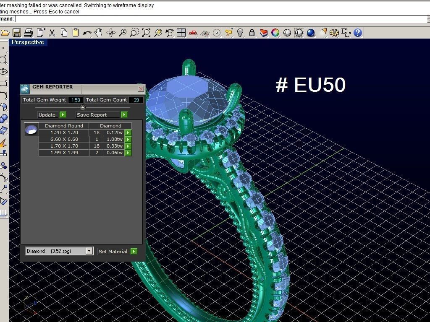Collapse the Gem Reporter panel arrow
The height and width of the screenshot is (322, 430).
[x=83, y=107]
